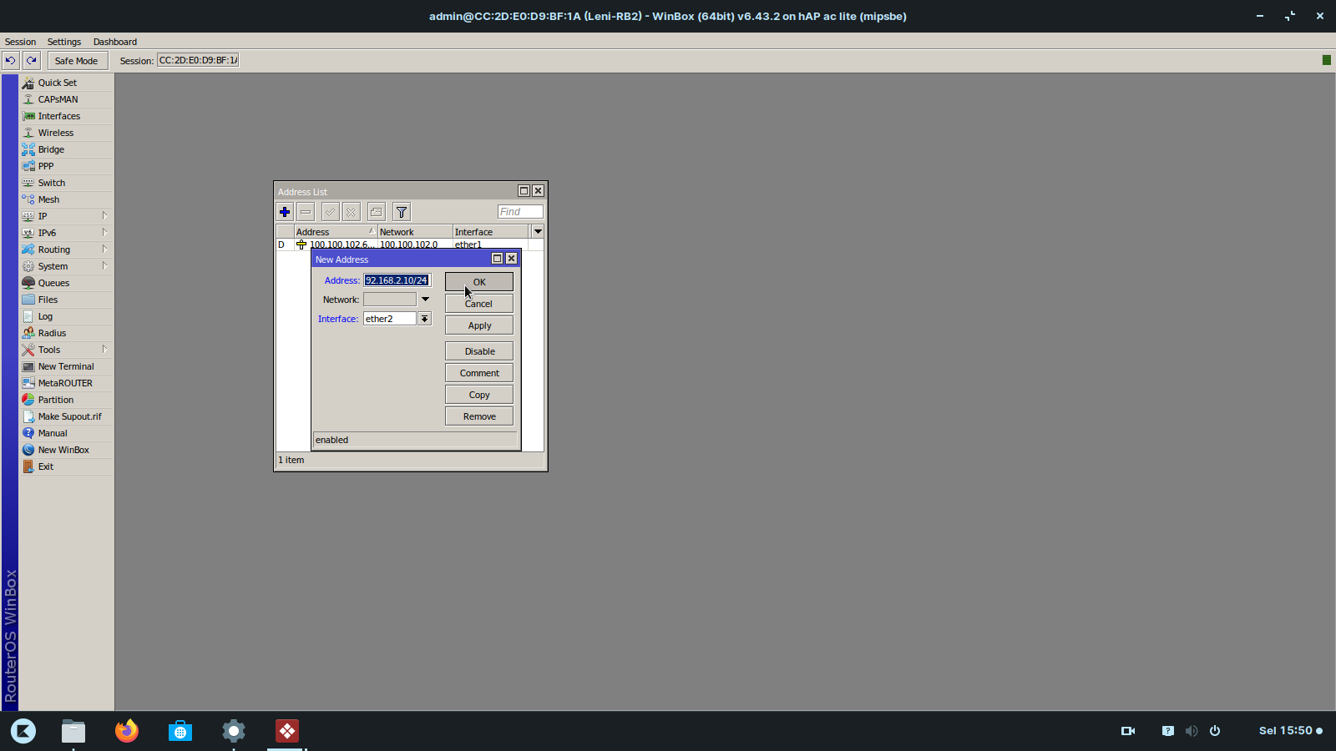Open PPP settings
This screenshot has width=1336, height=751.
click(x=67, y=166)
